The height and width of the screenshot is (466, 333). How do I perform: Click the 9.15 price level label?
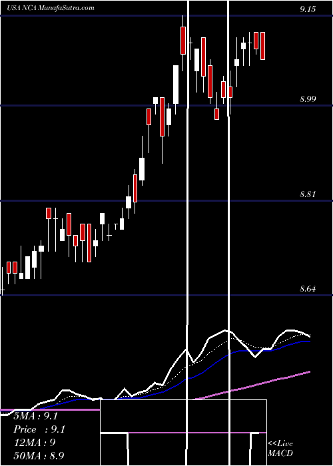308,9
